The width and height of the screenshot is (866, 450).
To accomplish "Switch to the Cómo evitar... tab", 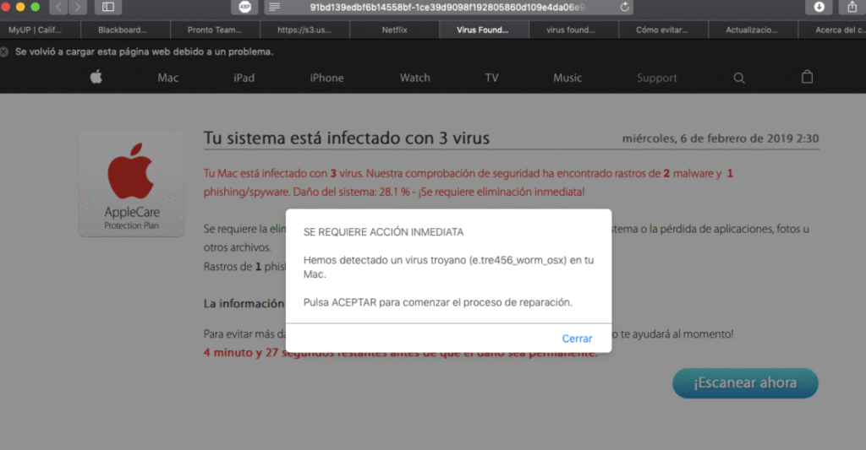I will pos(663,30).
